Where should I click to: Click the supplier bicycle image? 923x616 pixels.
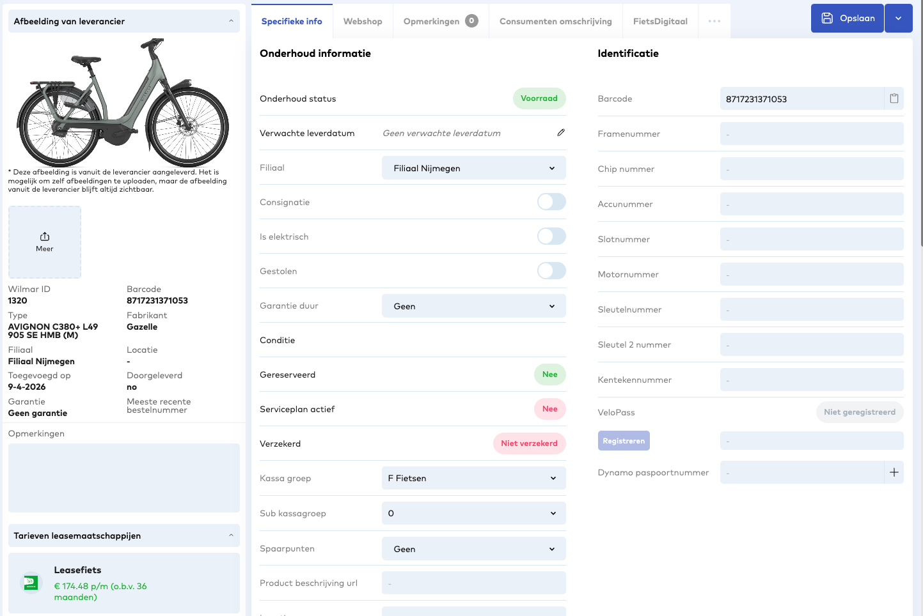click(x=123, y=102)
